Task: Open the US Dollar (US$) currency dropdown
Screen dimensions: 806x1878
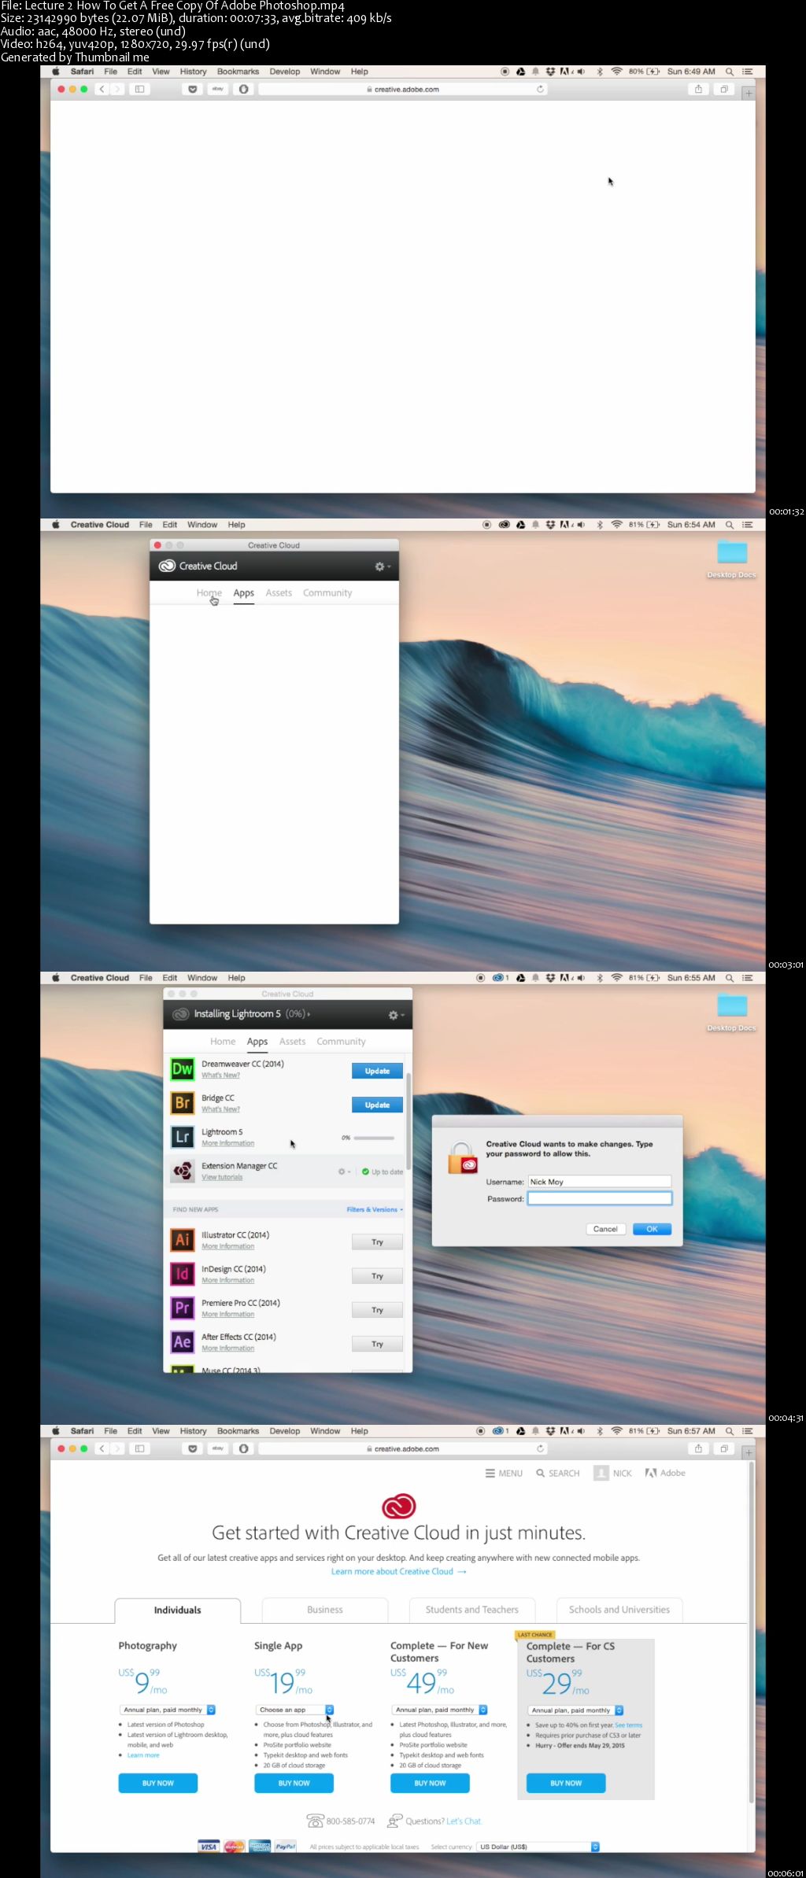Action: 538,1847
